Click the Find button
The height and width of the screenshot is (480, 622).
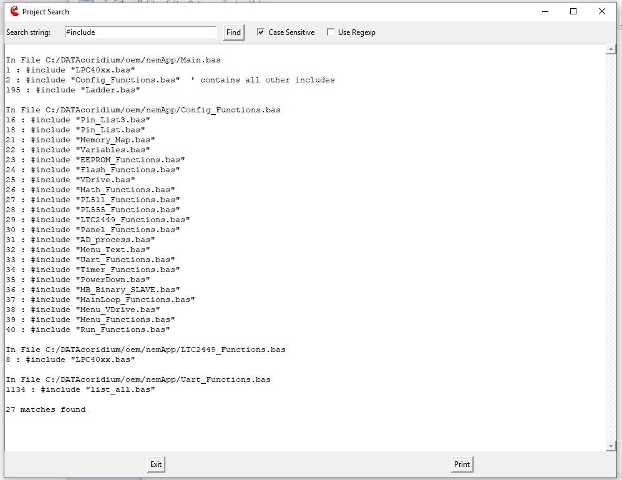tap(233, 32)
